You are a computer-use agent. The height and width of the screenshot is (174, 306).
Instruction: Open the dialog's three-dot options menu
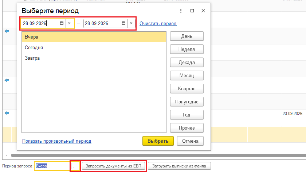coord(181,11)
